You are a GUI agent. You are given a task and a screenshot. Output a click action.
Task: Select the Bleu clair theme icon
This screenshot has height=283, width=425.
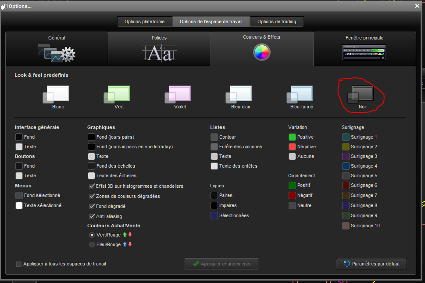(239, 94)
